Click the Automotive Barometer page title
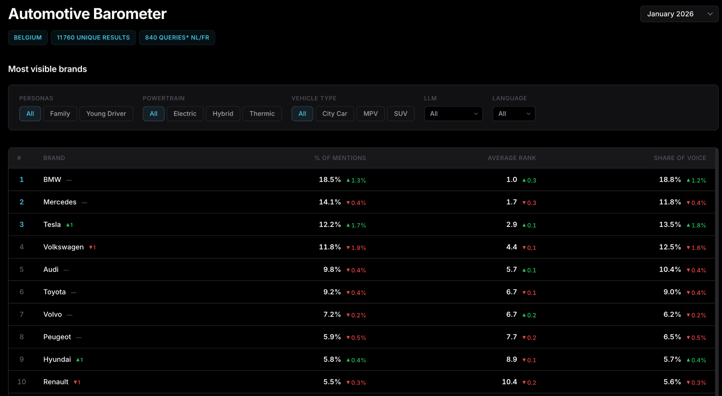This screenshot has width=722, height=396. 87,14
